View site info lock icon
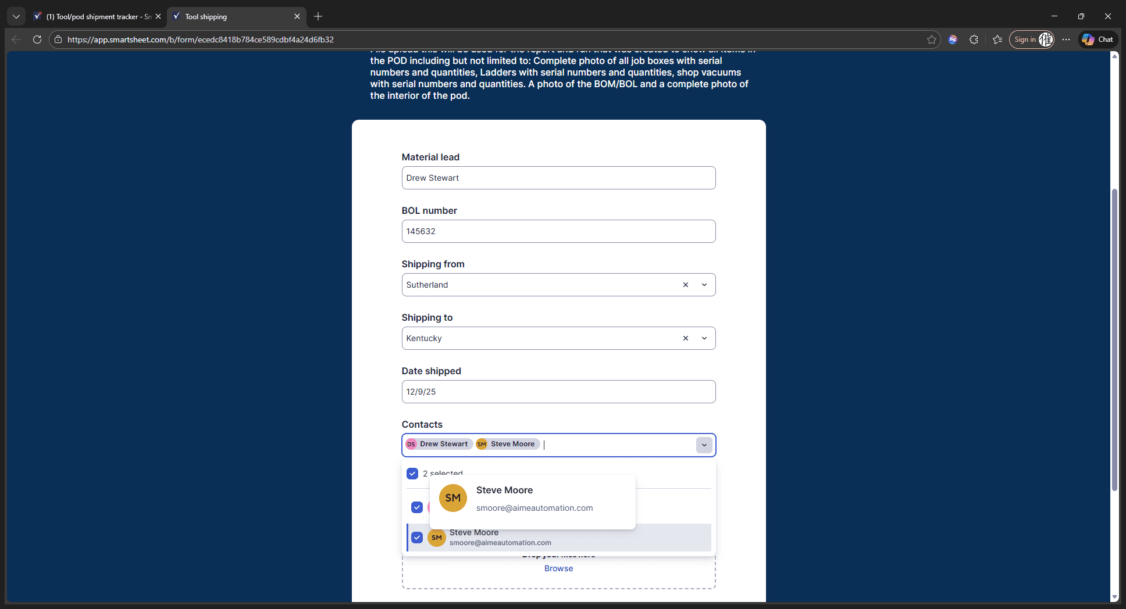 click(x=58, y=40)
